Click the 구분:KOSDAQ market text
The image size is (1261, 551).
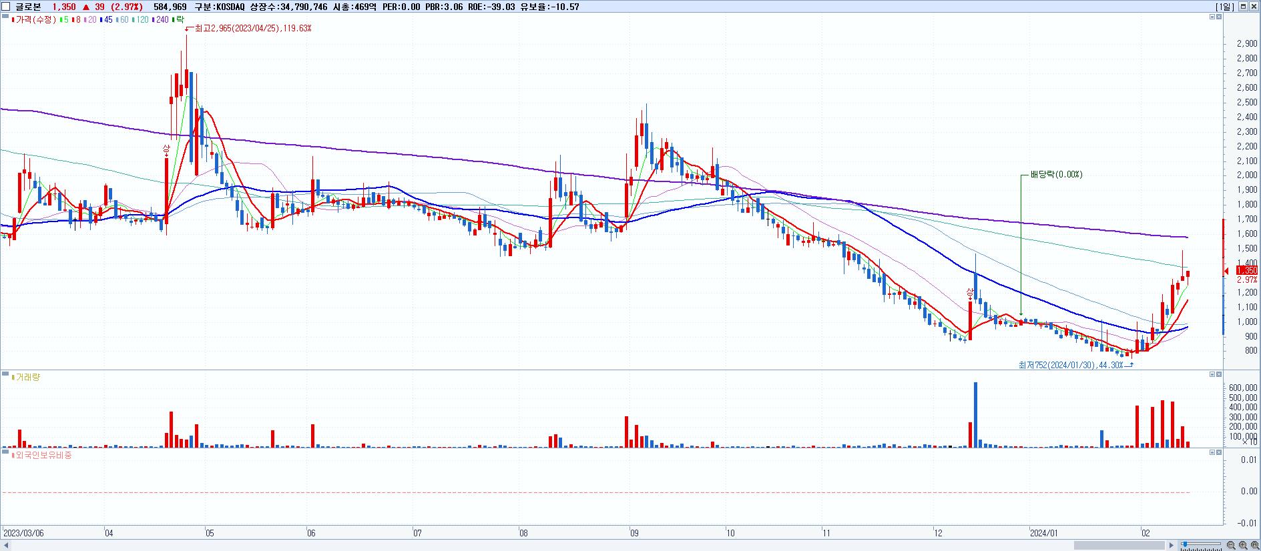pos(219,7)
